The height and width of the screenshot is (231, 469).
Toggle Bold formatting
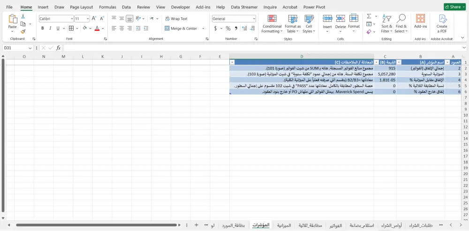point(43,29)
